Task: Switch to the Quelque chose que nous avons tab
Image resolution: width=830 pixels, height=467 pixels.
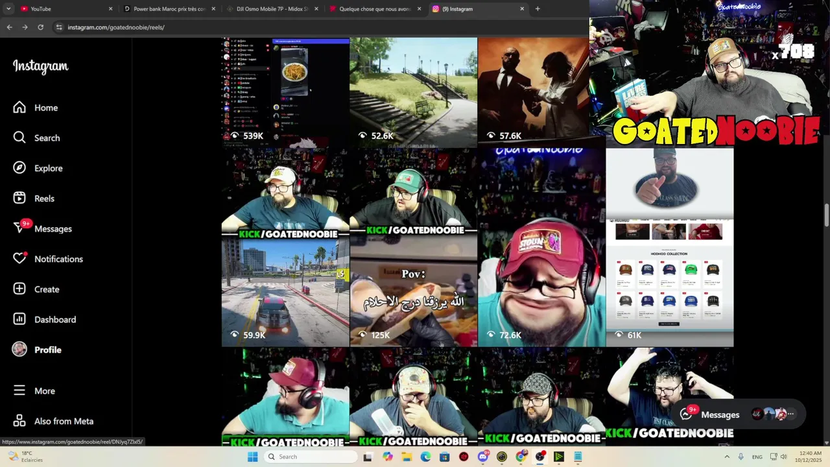Action: click(375, 9)
